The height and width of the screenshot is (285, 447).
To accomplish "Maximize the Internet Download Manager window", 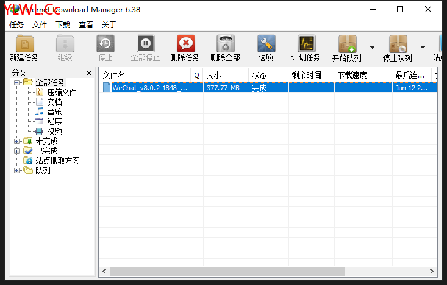I will pos(400,9).
